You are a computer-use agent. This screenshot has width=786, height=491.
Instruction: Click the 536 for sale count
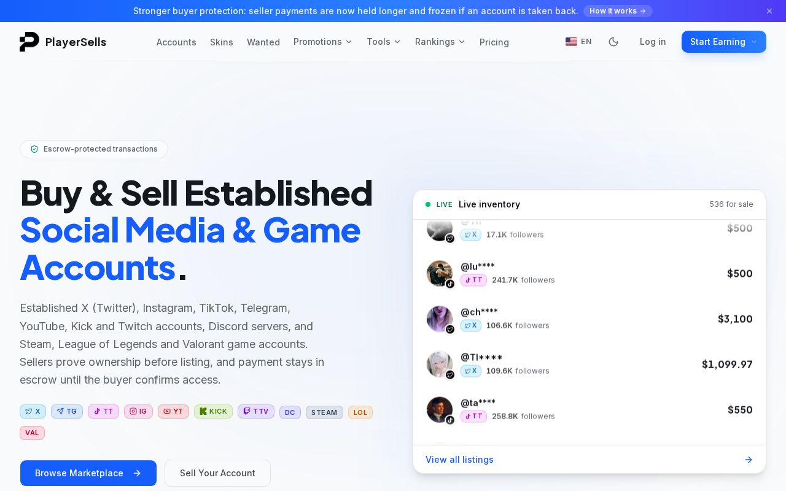pos(731,204)
